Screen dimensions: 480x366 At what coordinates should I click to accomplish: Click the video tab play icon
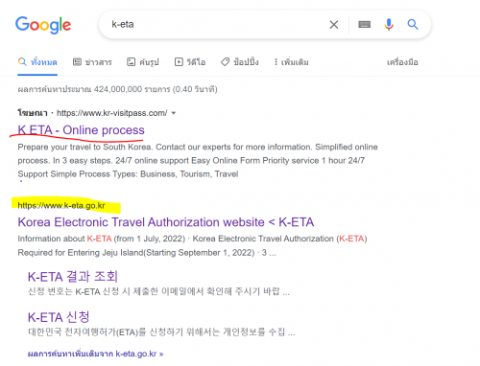179,61
